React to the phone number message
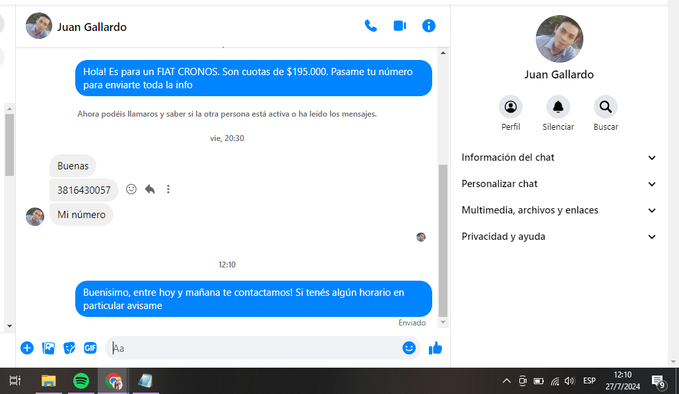The height and width of the screenshot is (394, 679). coord(131,189)
